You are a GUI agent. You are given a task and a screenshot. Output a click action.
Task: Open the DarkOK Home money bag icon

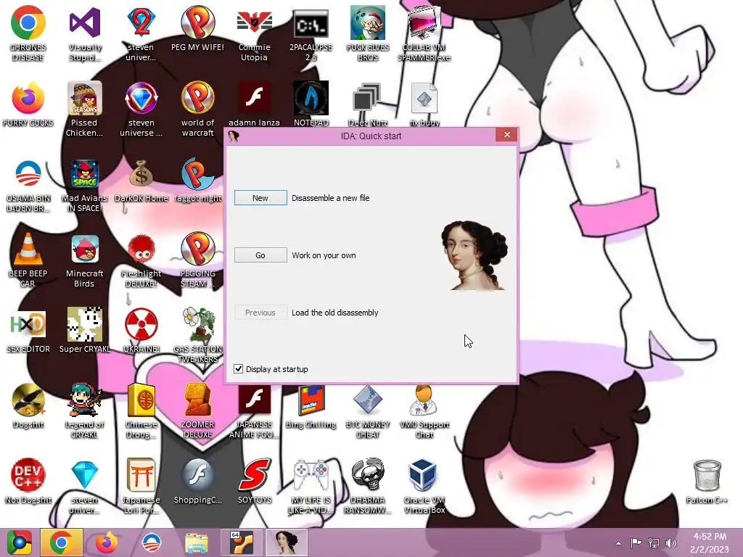click(x=141, y=180)
